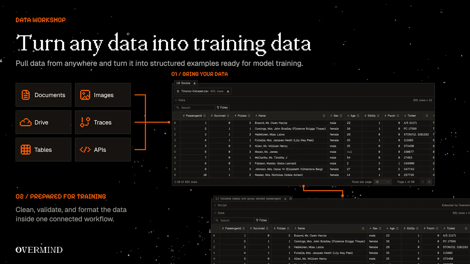
Task: Click the '1-10 of 891 rows' status text
Action: pos(186,182)
